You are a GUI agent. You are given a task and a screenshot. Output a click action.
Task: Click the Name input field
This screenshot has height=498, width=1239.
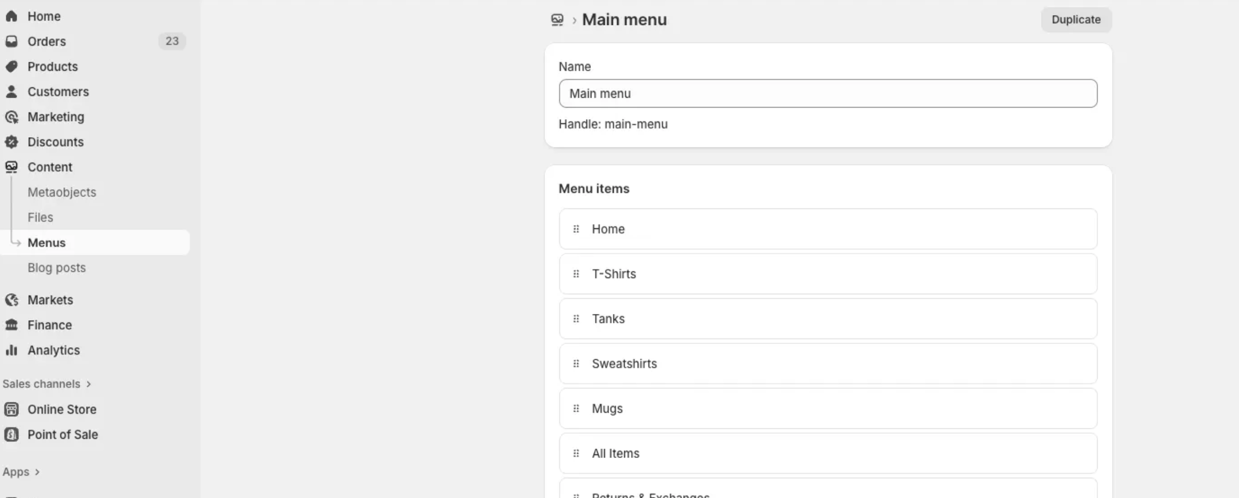coord(828,94)
